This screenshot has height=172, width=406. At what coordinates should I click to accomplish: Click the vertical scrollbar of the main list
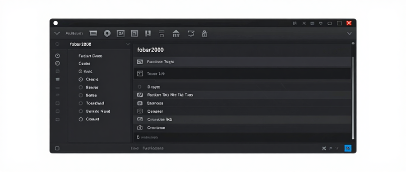point(353,98)
